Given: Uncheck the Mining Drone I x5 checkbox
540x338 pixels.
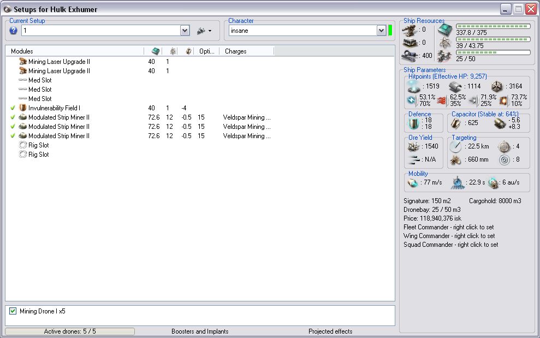Looking at the screenshot, I should (x=13, y=311).
